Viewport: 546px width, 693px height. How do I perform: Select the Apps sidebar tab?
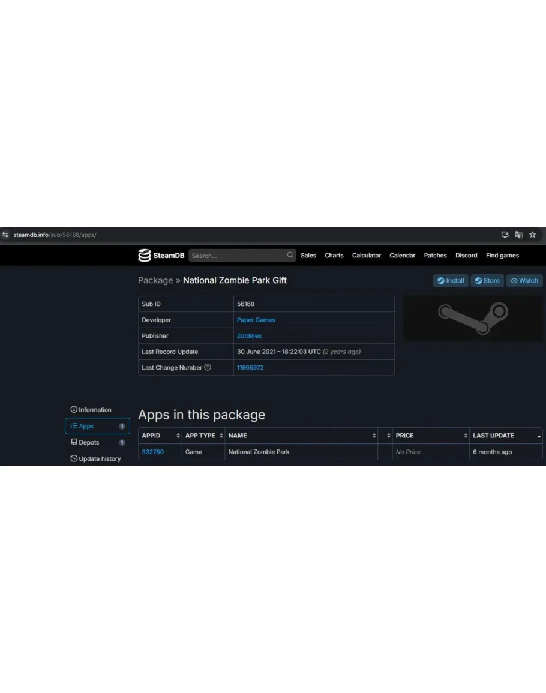(x=97, y=426)
